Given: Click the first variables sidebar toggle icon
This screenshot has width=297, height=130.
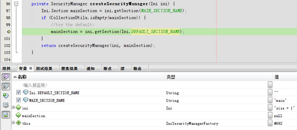Looking at the screenshot, I should point(6,77).
